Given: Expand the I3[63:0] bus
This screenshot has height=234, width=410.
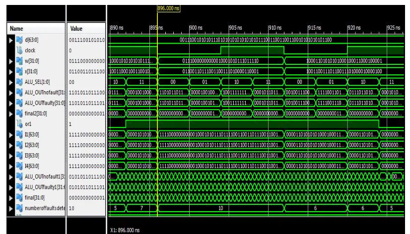Looking at the screenshot, I should click(11, 156).
